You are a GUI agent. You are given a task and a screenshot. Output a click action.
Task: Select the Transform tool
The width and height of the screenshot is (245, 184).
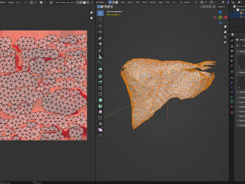[101, 44]
